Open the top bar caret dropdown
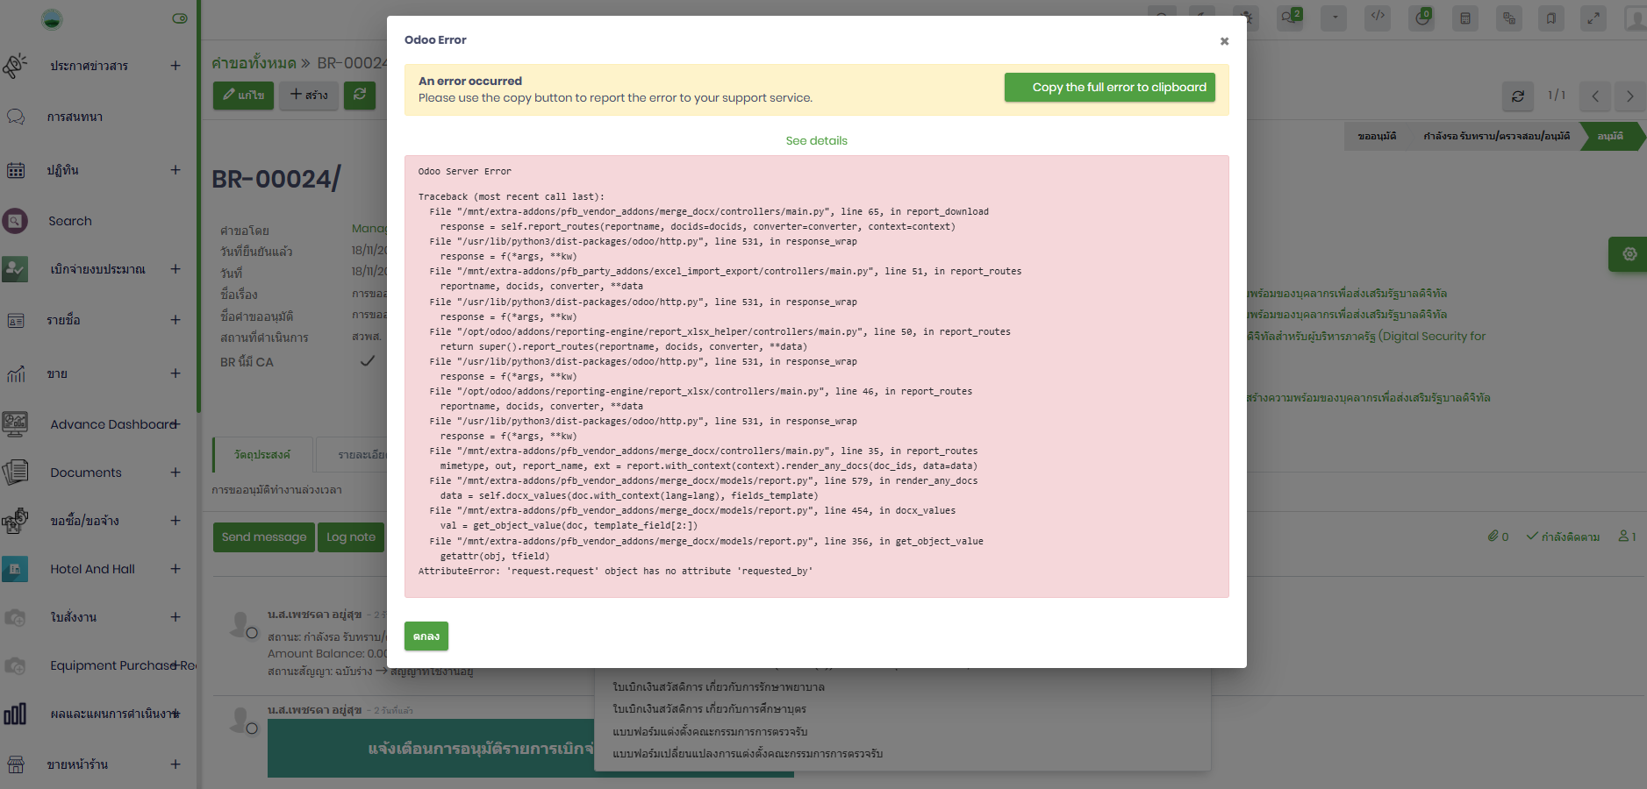 point(1334,18)
